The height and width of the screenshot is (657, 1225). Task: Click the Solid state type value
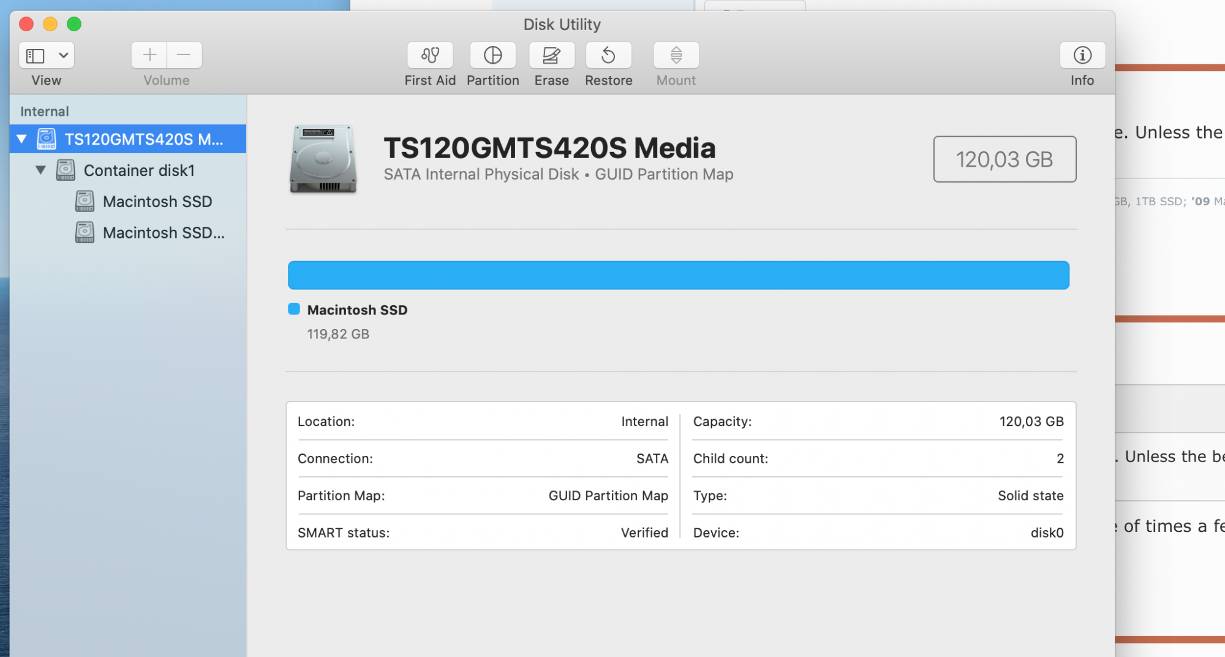(x=1031, y=495)
